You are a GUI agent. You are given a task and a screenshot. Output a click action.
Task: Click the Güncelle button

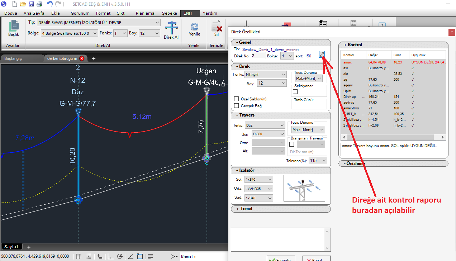tap(281, 259)
